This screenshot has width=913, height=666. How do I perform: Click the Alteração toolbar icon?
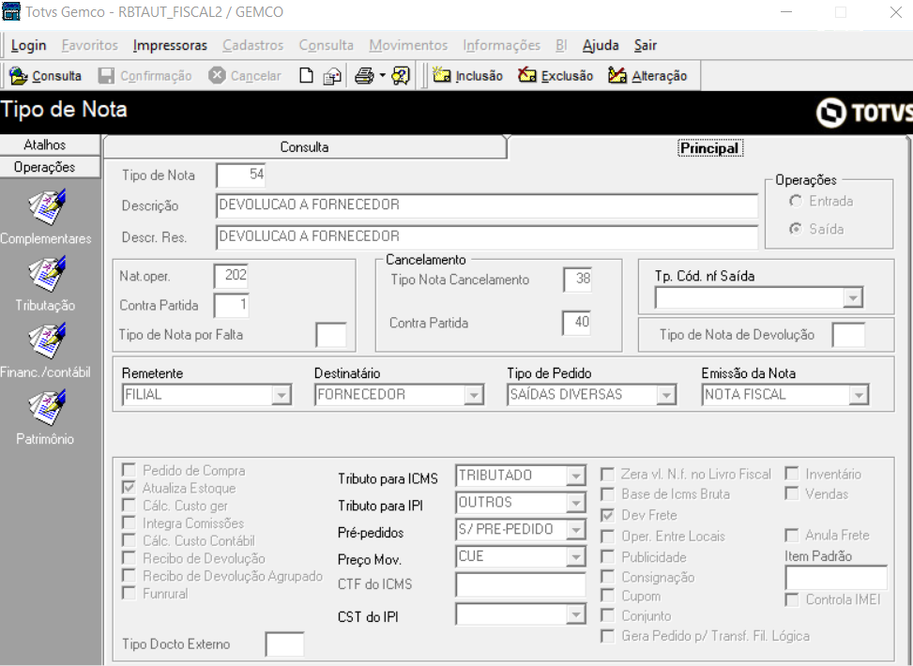[x=617, y=75]
